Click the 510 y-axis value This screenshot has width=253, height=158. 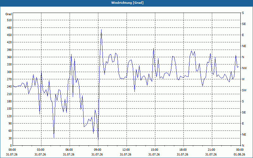coord(9,20)
